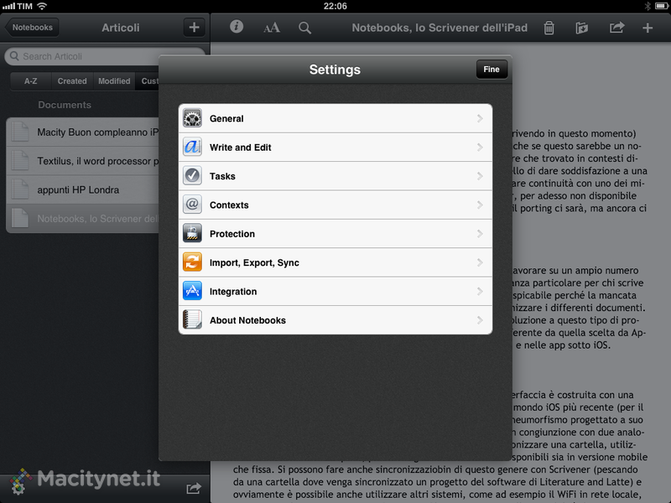The width and height of the screenshot is (671, 503).
Task: Open appunti HP Londra document
Action: (83, 189)
